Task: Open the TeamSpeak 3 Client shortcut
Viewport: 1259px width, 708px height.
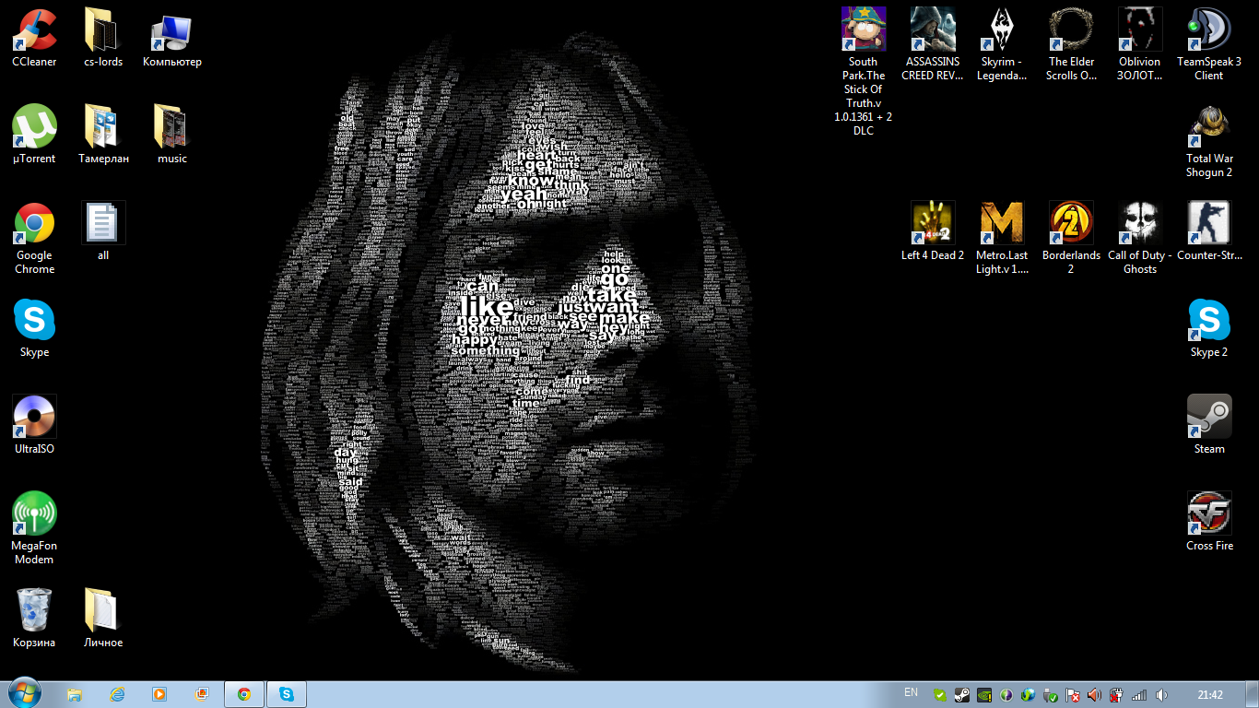Action: coord(1209,45)
